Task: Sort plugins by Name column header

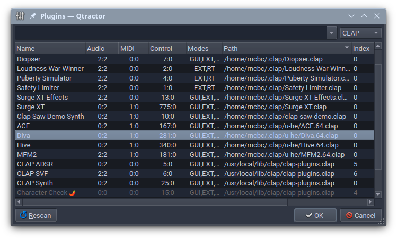Action: (50, 48)
